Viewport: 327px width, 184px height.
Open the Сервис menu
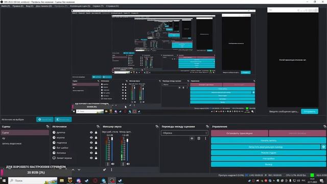(98, 6)
